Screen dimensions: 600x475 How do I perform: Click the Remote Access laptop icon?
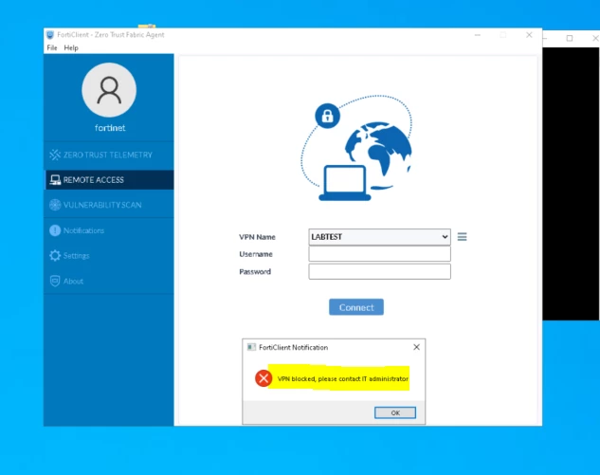click(x=55, y=180)
